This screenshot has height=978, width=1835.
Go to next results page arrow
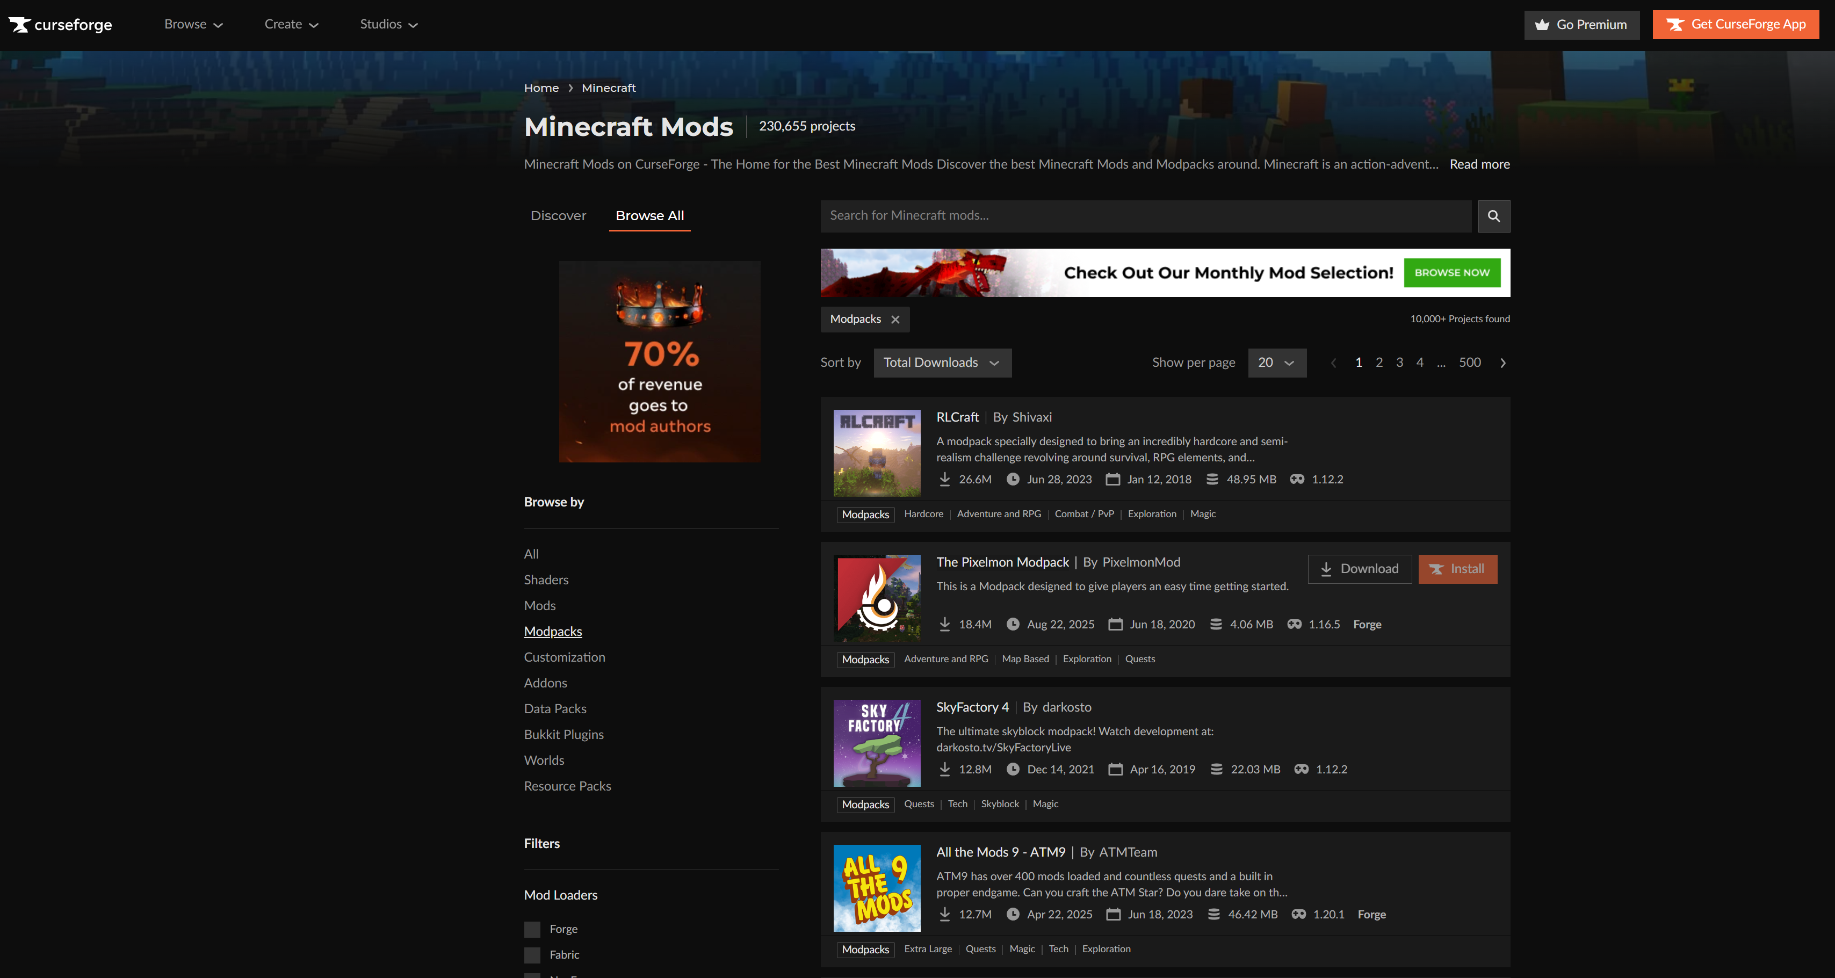(x=1503, y=363)
